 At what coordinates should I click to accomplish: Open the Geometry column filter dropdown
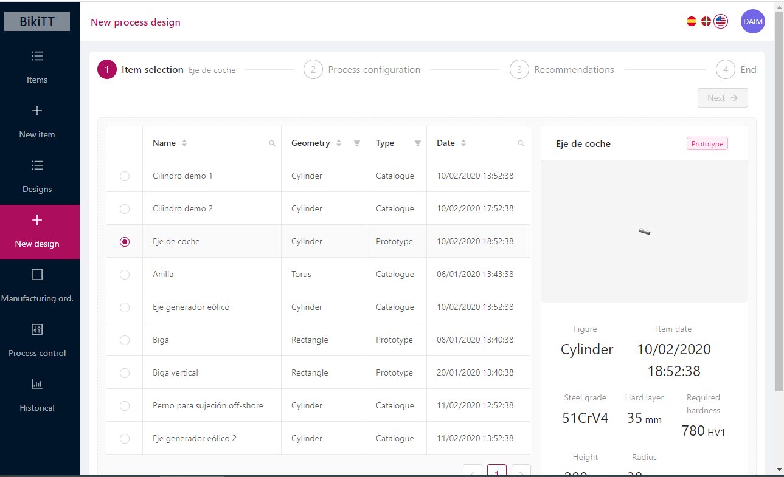point(357,143)
